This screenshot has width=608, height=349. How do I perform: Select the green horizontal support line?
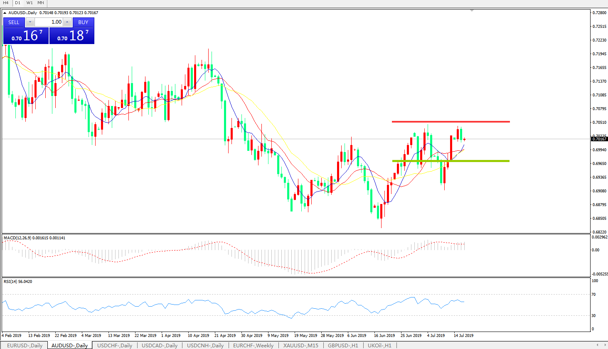point(450,161)
